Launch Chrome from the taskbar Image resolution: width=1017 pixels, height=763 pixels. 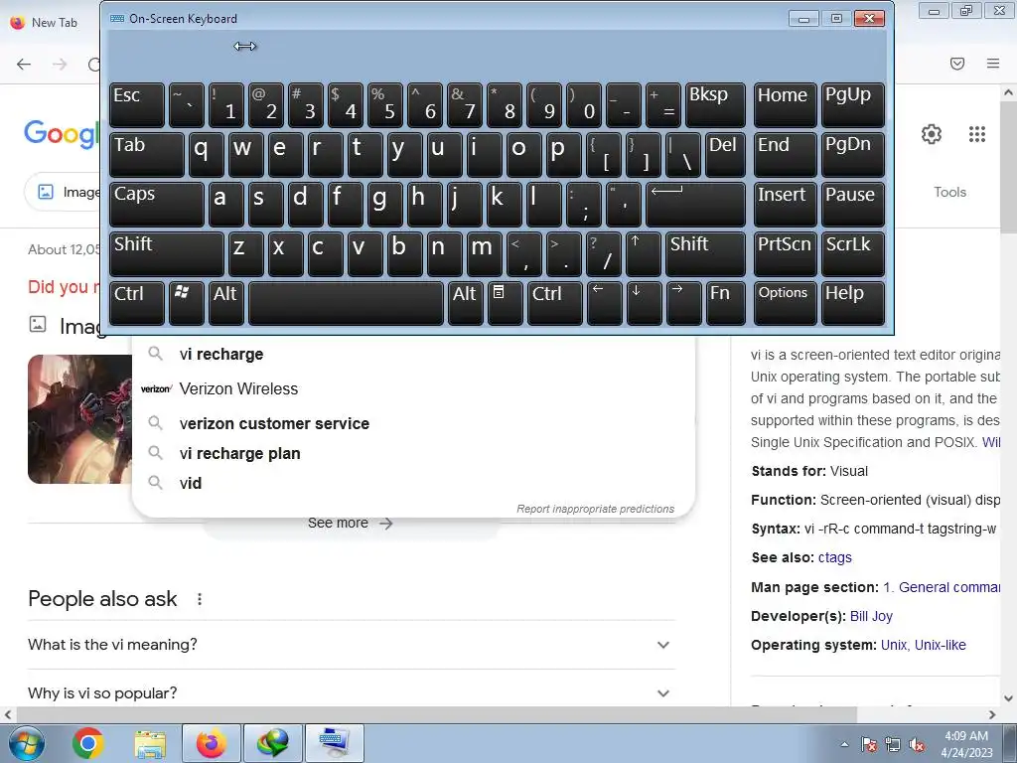(x=88, y=743)
